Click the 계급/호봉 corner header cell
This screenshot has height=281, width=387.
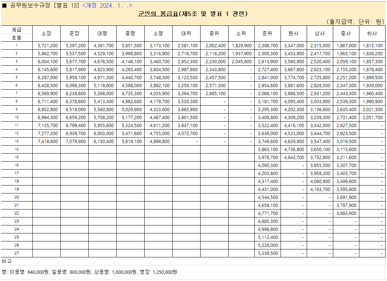17,33
